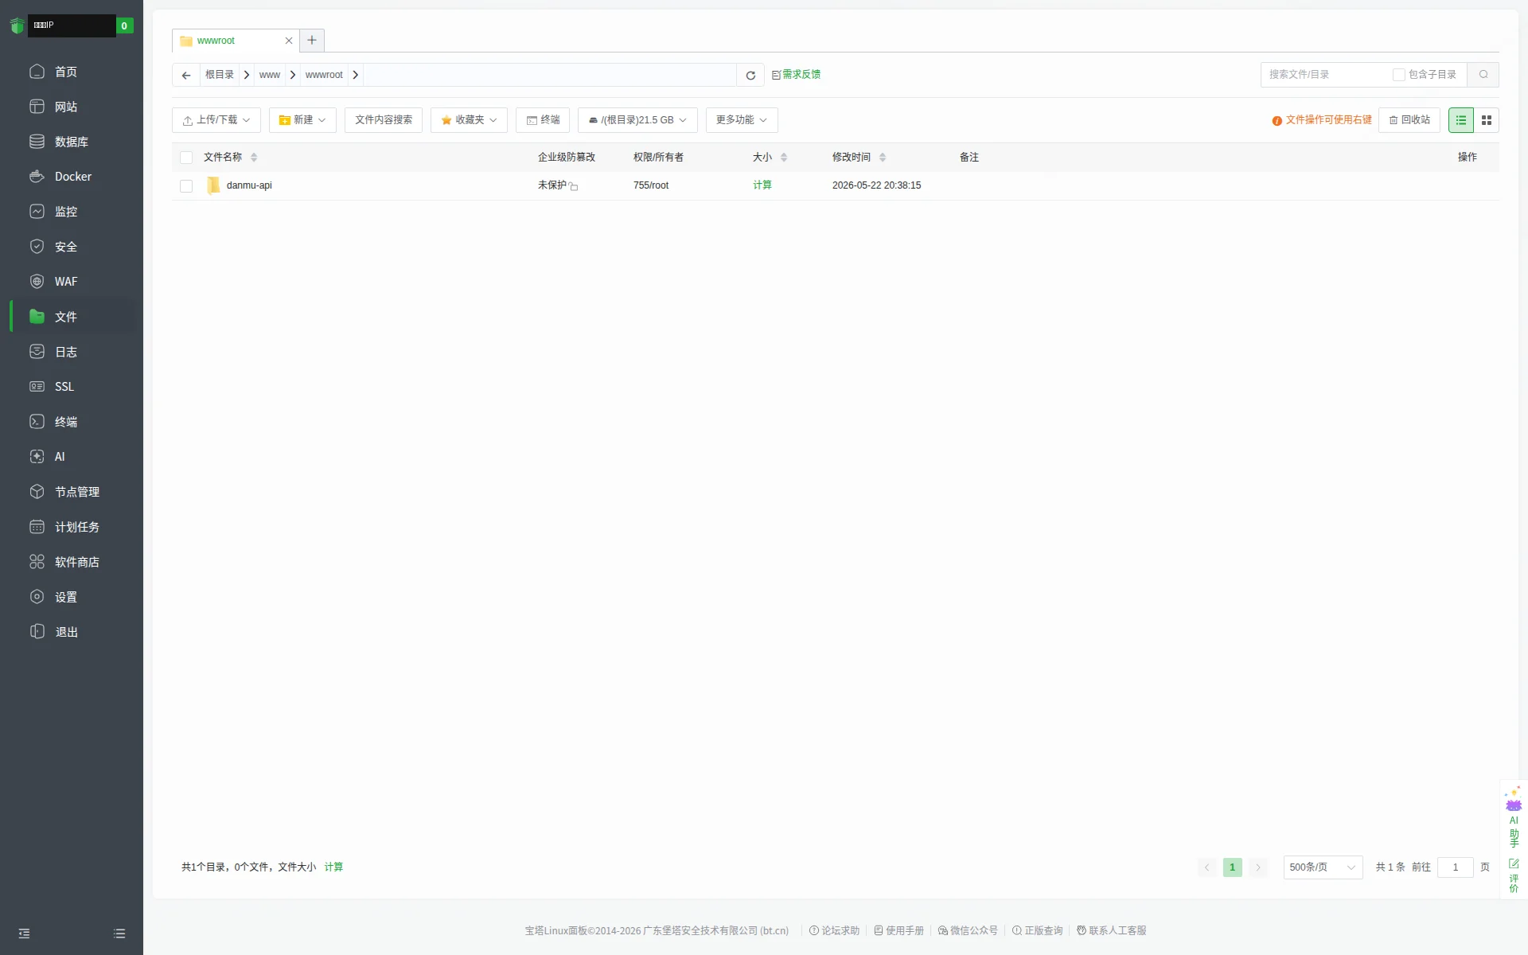Click 文件内容搜索 button
The width and height of the screenshot is (1528, 955).
pos(384,120)
